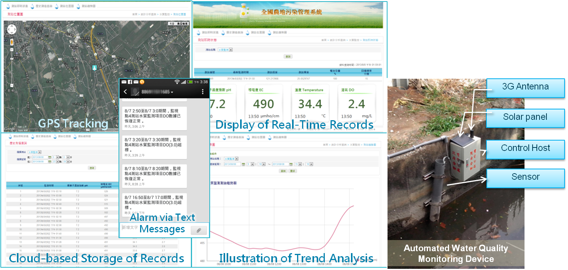The width and height of the screenshot is (568, 270).
Task: Click the Facebook notification icon on phone
Action: click(130, 82)
